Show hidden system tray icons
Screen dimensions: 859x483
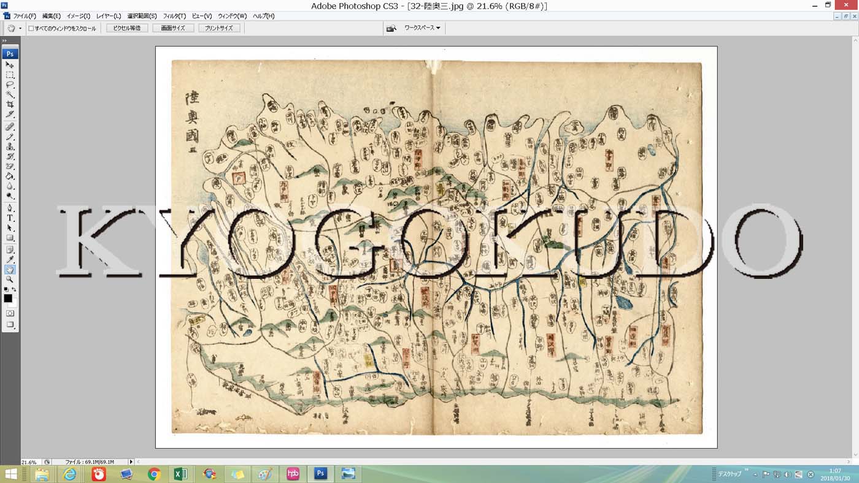click(755, 474)
